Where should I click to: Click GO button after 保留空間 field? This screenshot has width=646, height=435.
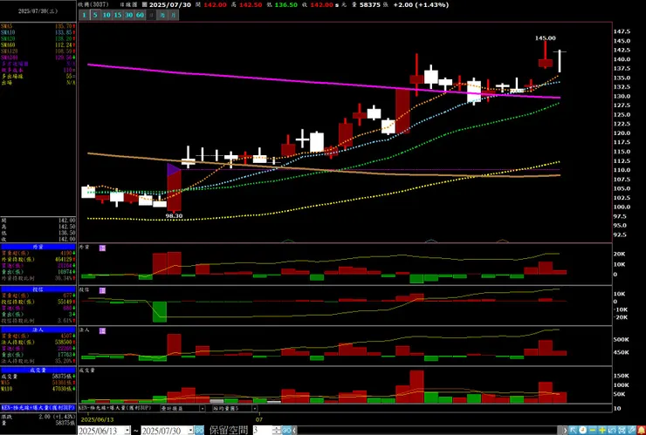tap(286, 431)
